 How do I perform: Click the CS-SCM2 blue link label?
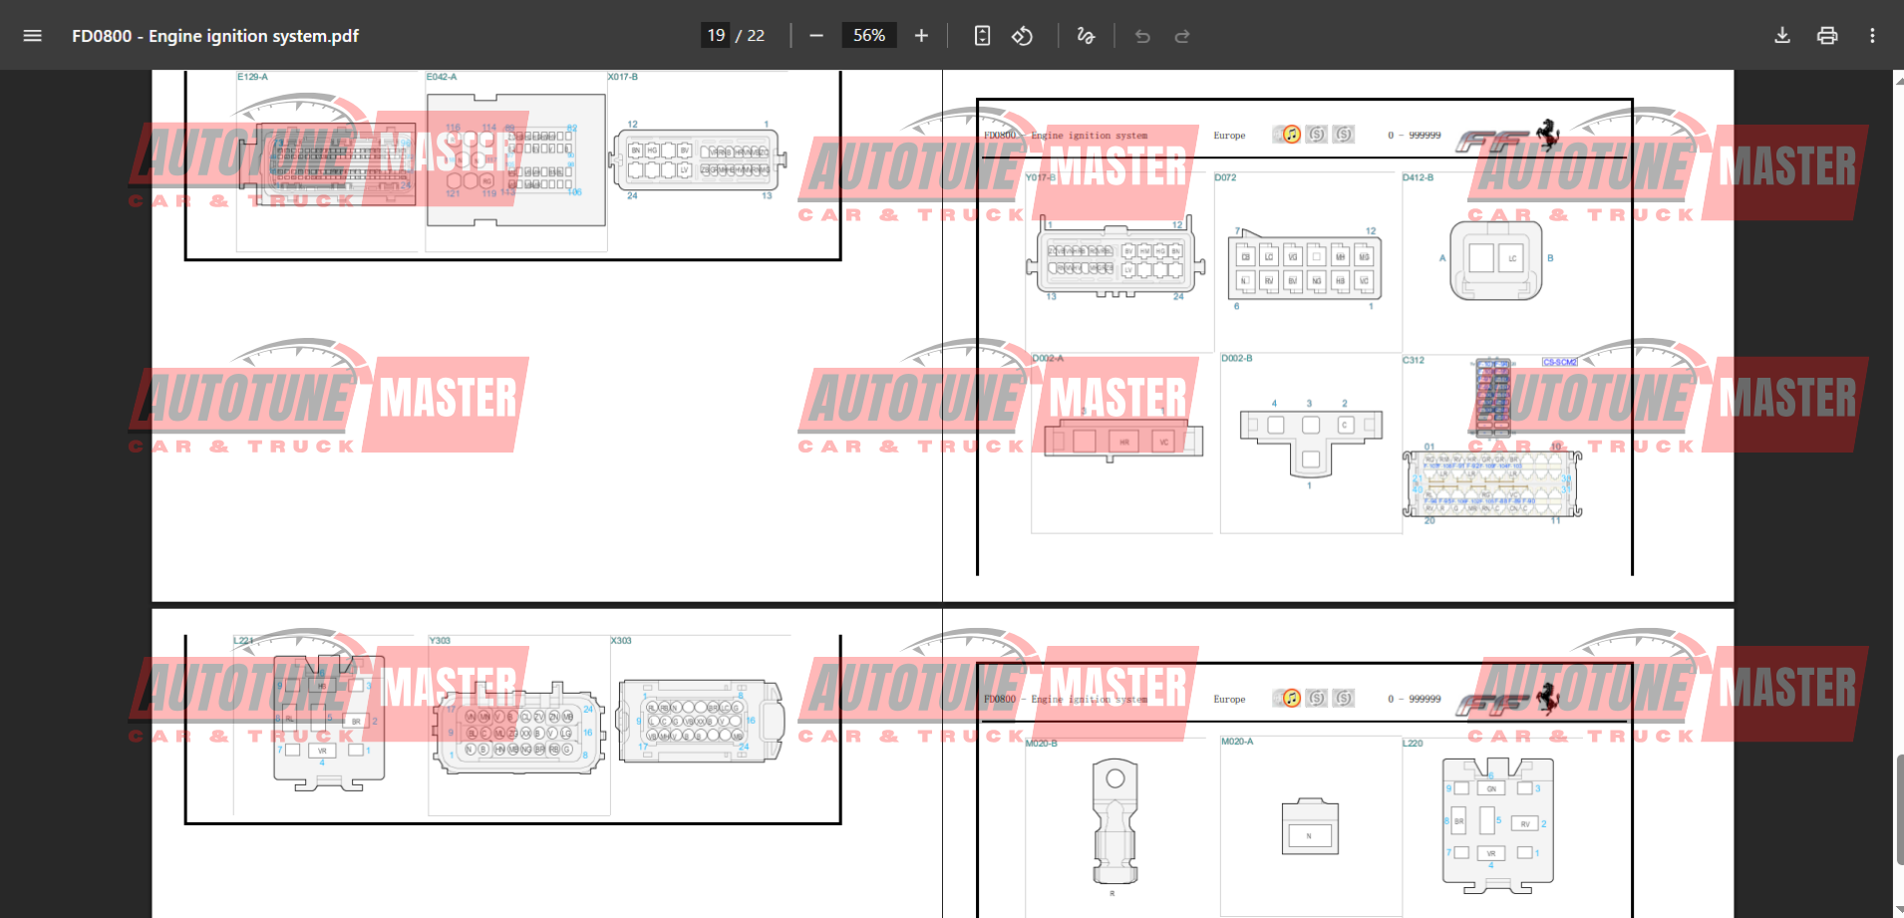click(x=1559, y=362)
